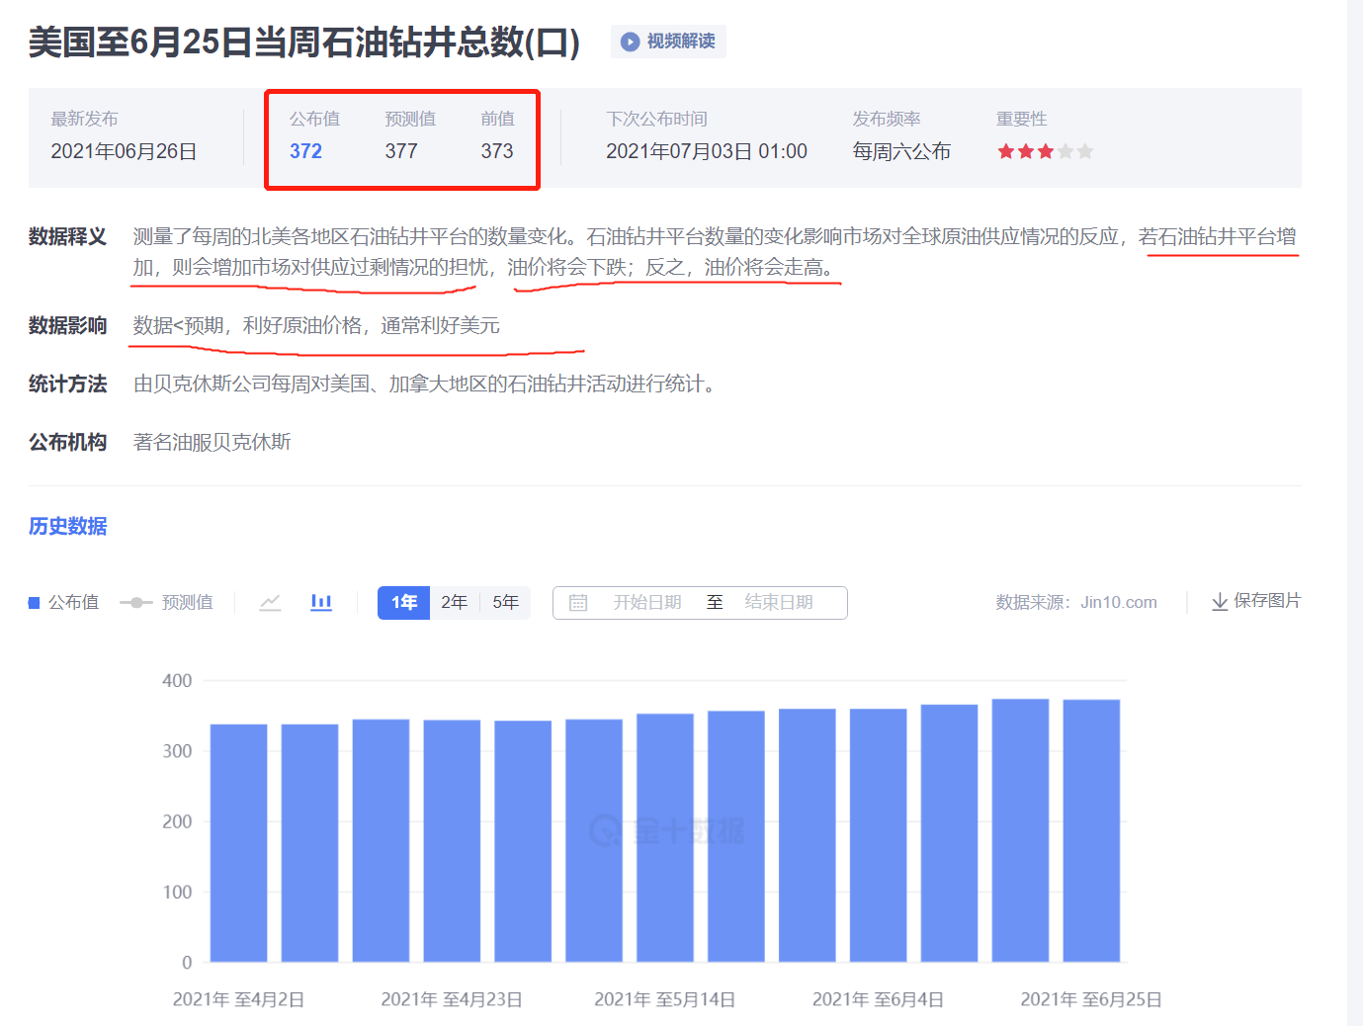Toggle the 公布值 legend series

pos(64,602)
